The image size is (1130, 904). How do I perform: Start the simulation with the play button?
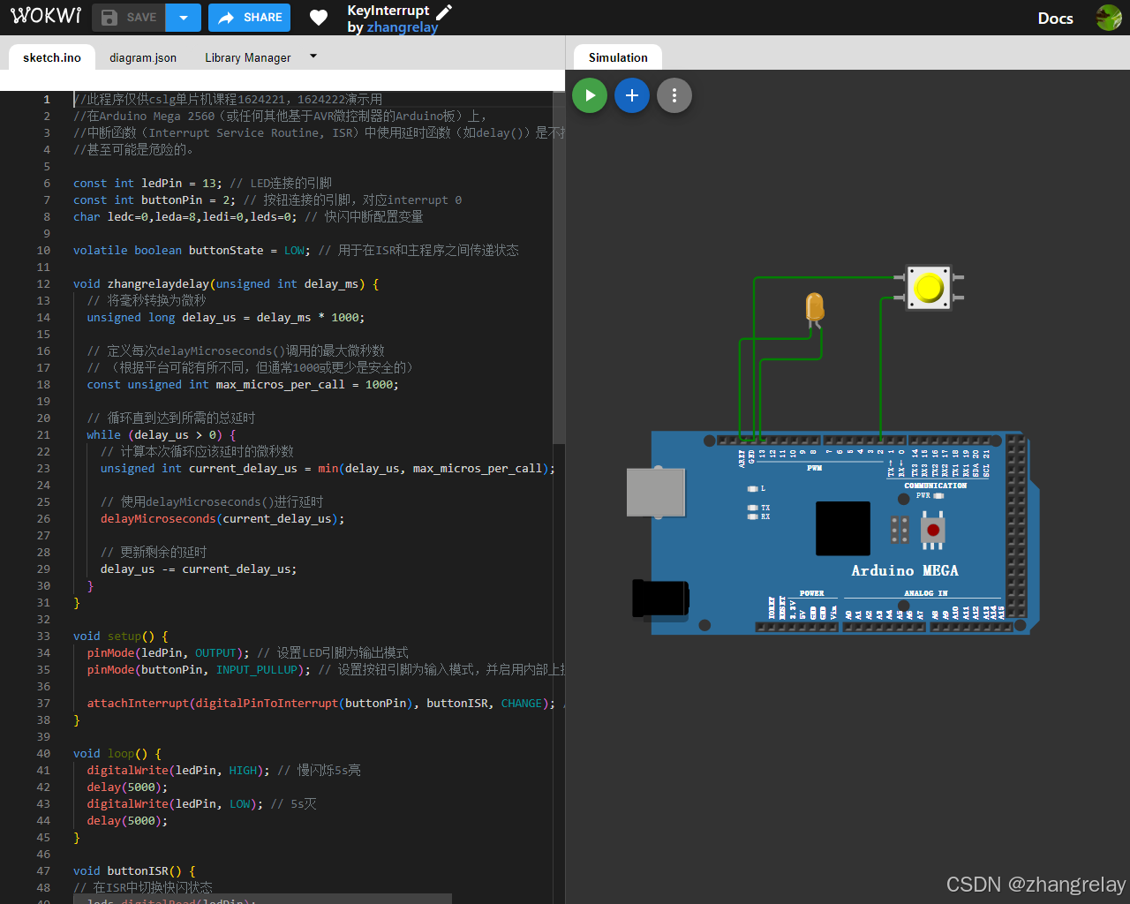pyautogui.click(x=590, y=95)
